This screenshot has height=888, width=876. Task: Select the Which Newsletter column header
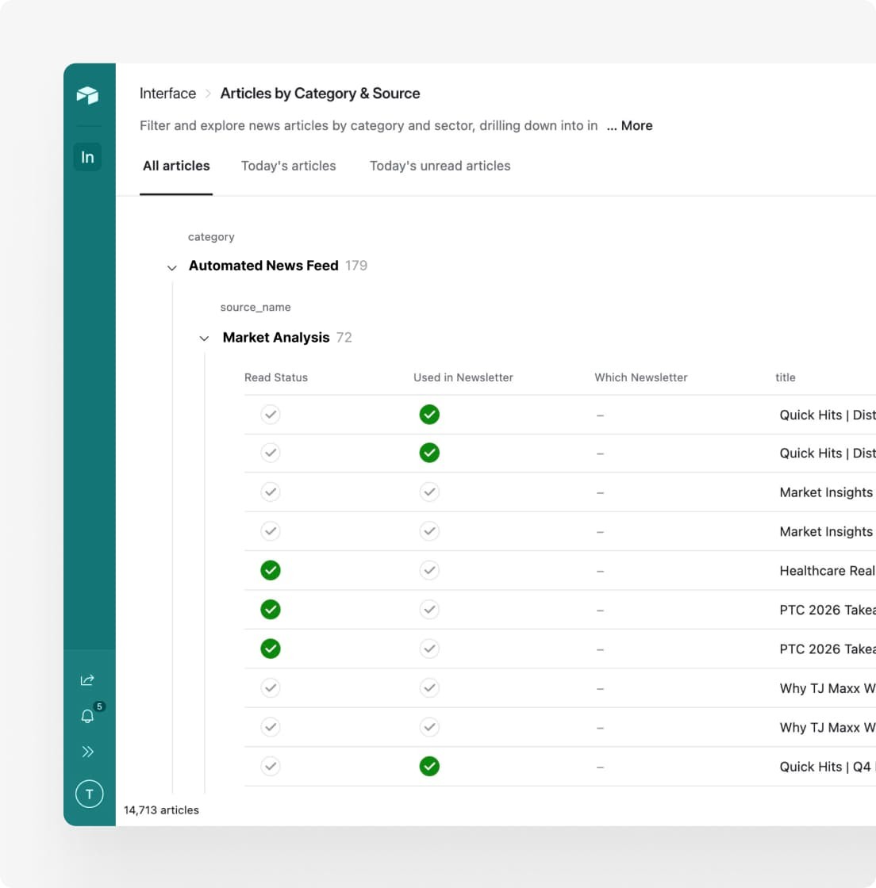640,377
